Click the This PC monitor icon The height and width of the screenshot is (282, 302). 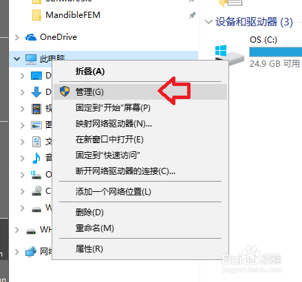[x=31, y=59]
